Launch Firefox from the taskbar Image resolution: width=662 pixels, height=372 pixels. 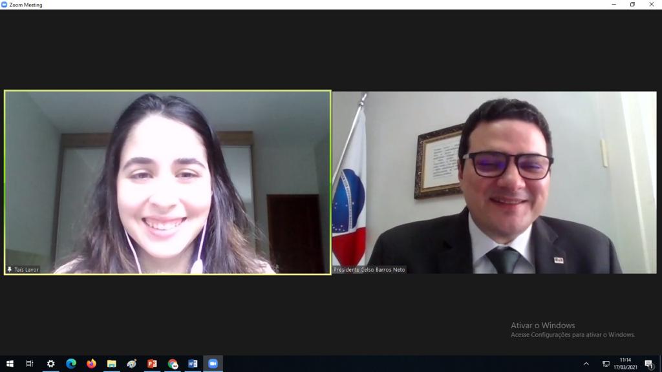tap(91, 364)
